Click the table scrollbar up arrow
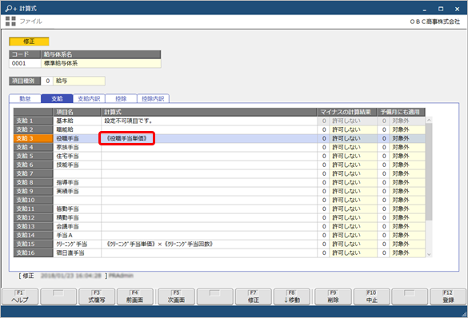 429,120
